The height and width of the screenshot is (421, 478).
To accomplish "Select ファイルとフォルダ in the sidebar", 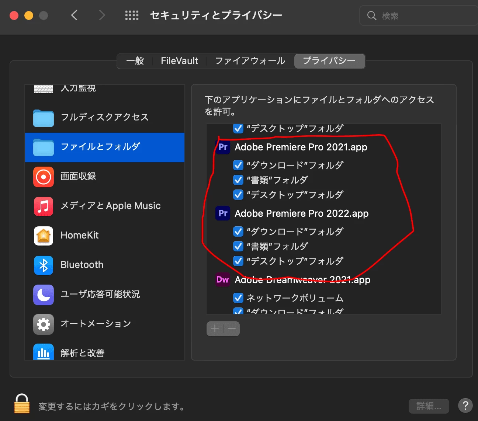I will (x=105, y=147).
